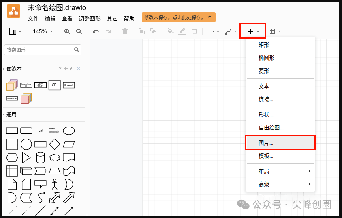Image resolution: width=342 pixels, height=218 pixels.
Task: Open the 编辑 menu
Action: click(x=50, y=19)
